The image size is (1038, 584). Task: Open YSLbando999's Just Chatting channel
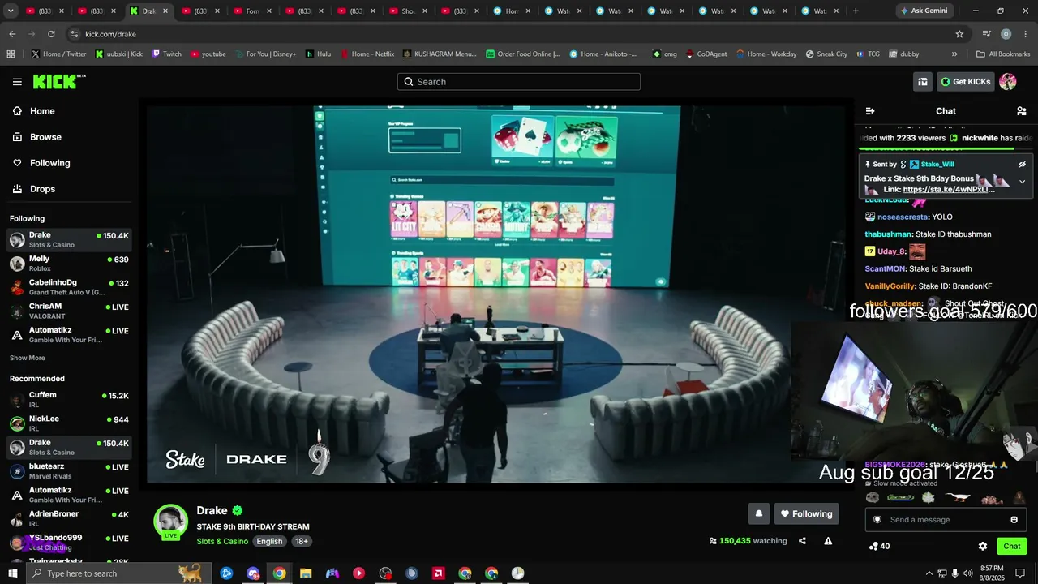point(69,543)
